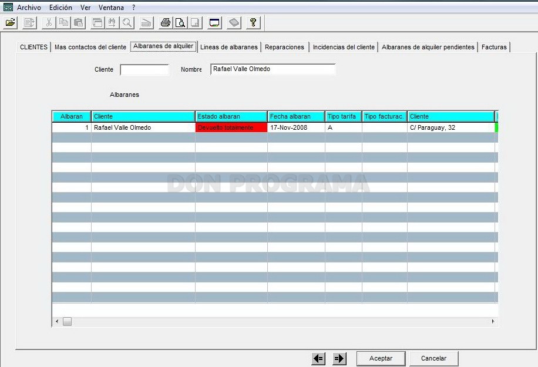Click the window screen toolbar icon
Image resolution: width=538 pixels, height=367 pixels.
[214, 23]
